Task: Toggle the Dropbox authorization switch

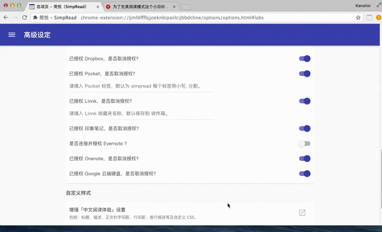Action: click(304, 59)
